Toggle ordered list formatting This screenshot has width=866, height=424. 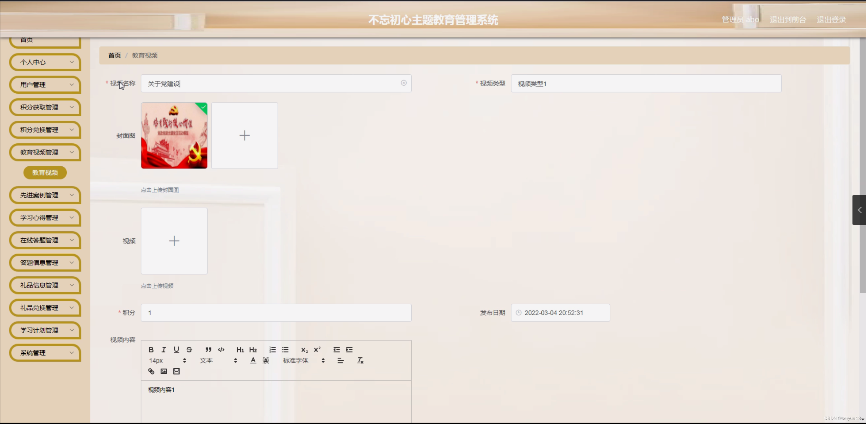(273, 350)
